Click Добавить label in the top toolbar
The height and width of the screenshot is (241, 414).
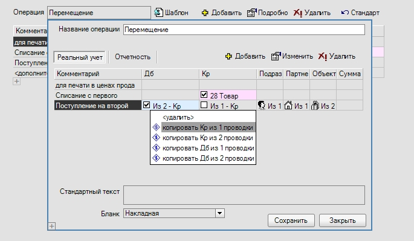point(226,13)
